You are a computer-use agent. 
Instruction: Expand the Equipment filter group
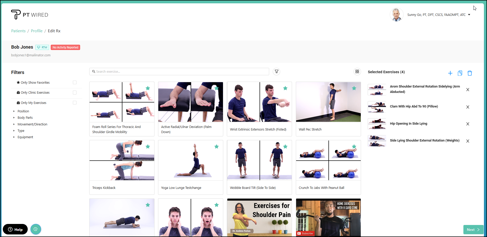(x=25, y=137)
